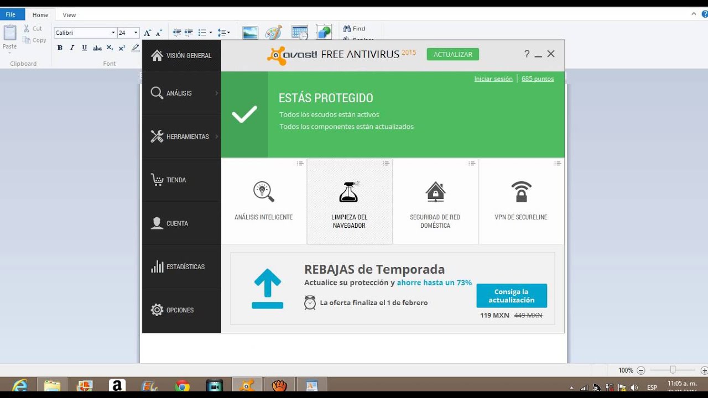Viewport: 708px width, 398px height.
Task: Shrink font size in WordPad
Action: [x=159, y=33]
